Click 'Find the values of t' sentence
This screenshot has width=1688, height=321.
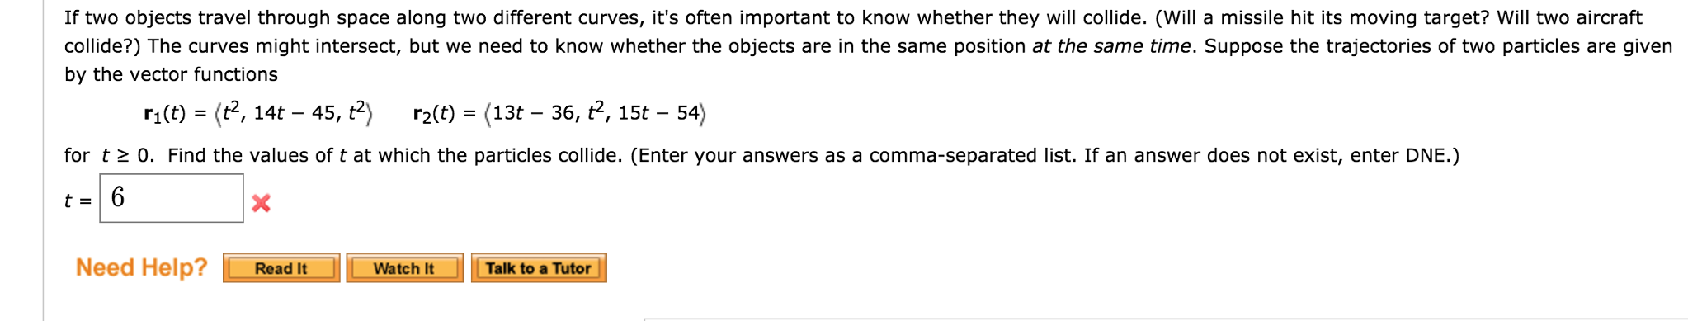click(257, 155)
